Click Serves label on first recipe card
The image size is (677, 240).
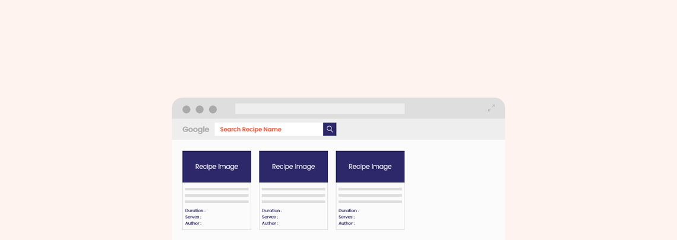(193, 217)
